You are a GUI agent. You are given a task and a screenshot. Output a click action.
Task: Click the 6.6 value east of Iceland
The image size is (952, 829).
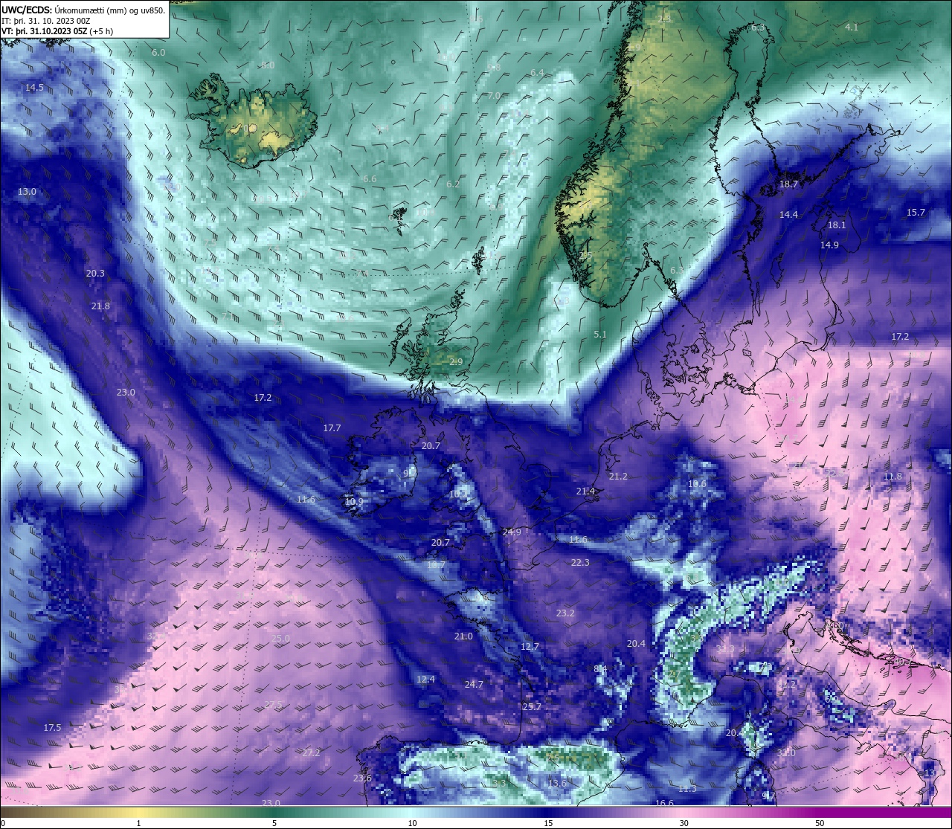[370, 179]
